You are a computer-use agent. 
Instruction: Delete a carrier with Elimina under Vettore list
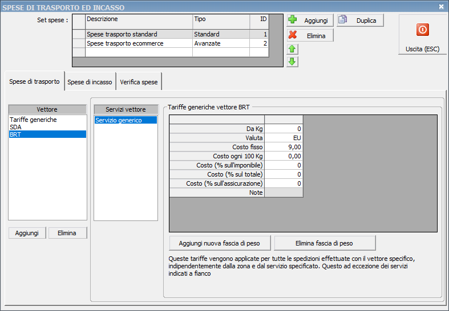(67, 233)
